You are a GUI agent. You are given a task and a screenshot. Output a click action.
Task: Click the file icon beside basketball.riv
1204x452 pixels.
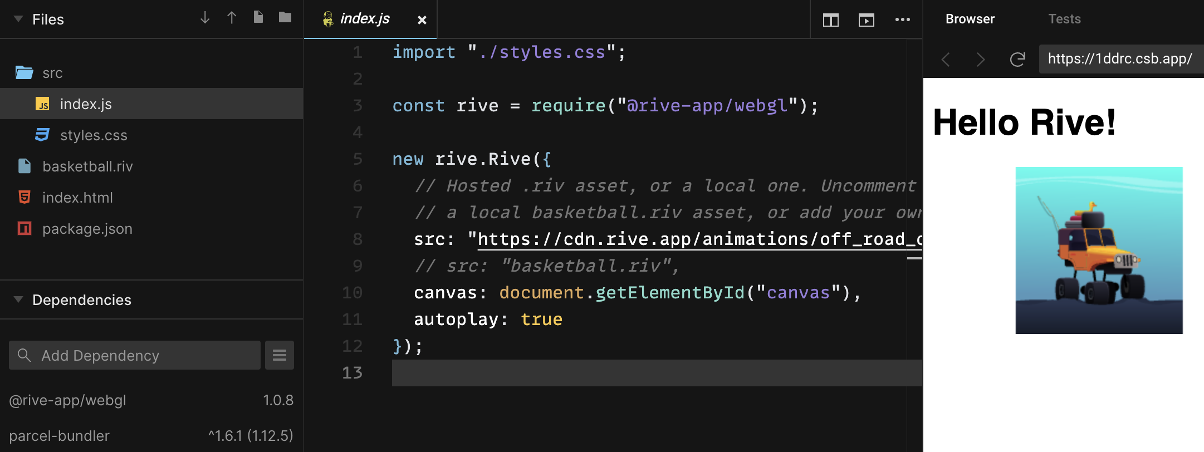tap(25, 166)
